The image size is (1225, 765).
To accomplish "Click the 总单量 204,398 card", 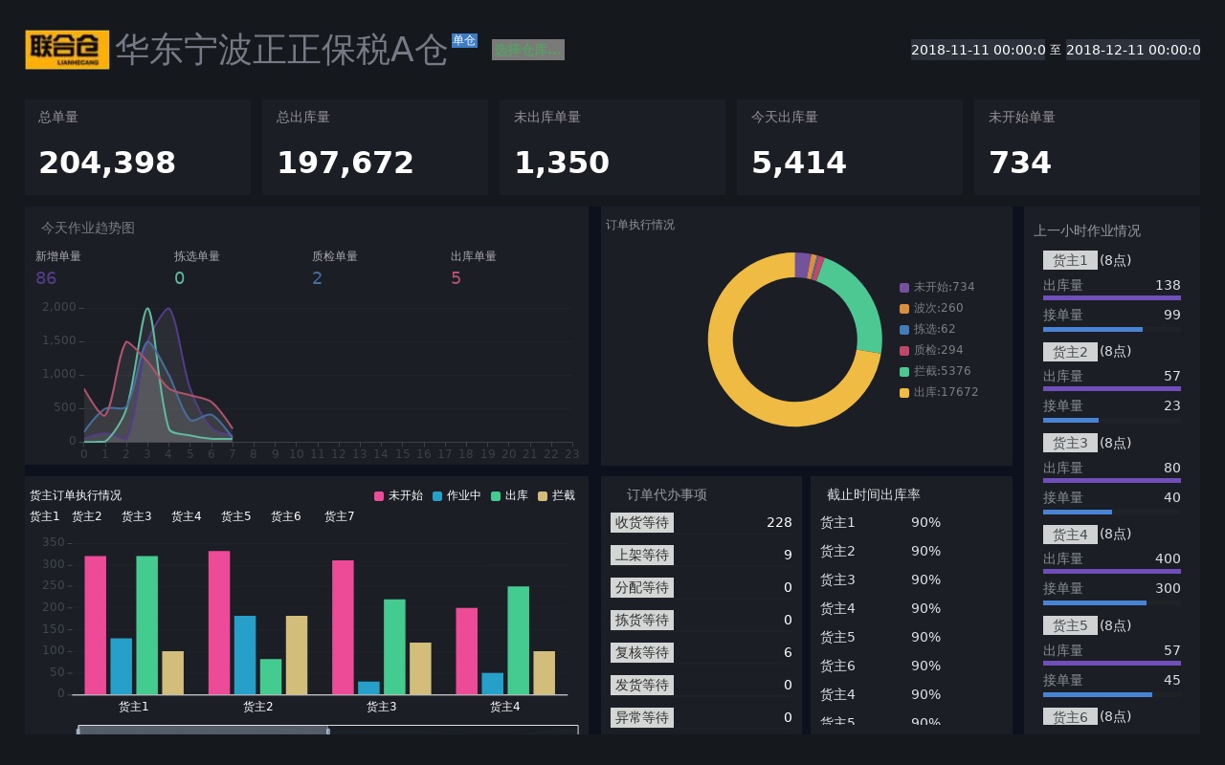I will 138,147.
